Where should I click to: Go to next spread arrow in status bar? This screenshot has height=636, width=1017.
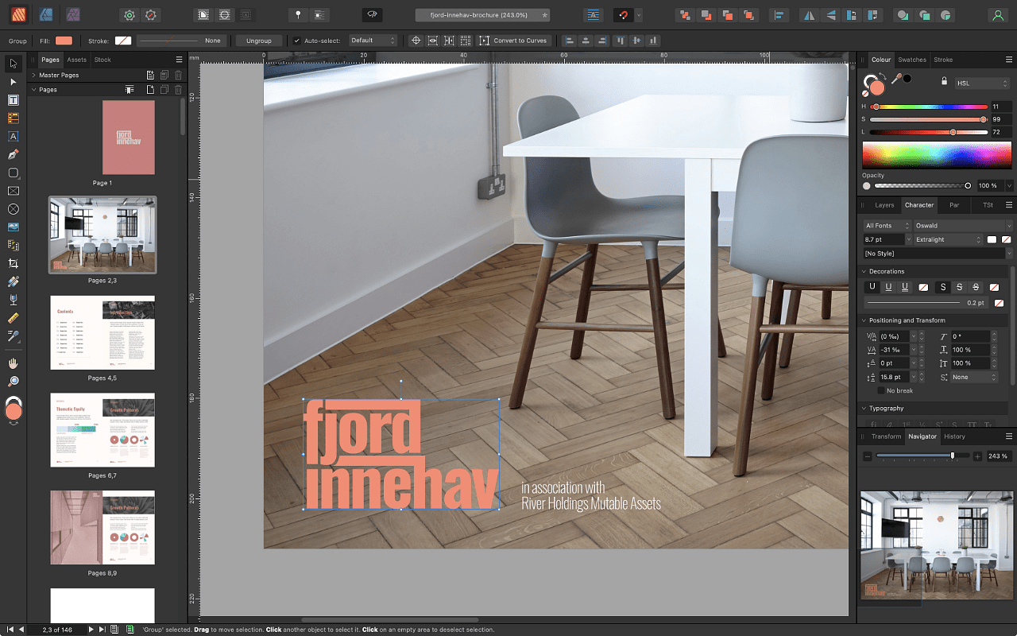(91, 630)
